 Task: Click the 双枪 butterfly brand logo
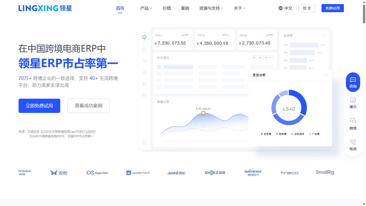click(59, 173)
